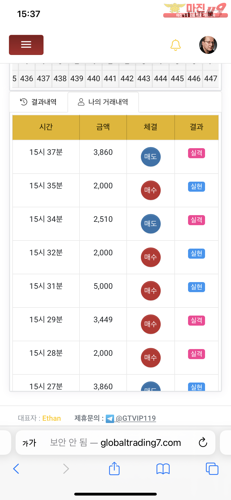Open Safari text size options

29,443
